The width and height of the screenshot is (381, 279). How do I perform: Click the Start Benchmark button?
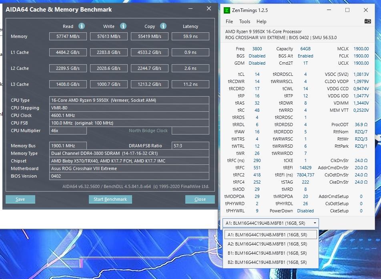(110, 199)
